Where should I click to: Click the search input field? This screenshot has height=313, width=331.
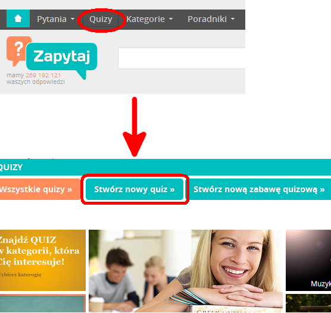182,58
